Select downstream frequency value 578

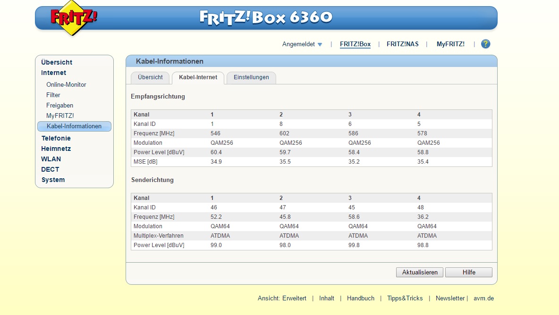[422, 133]
